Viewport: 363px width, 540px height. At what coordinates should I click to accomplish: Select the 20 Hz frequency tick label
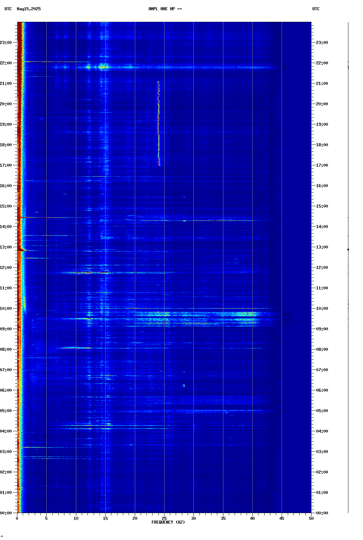pyautogui.click(x=135, y=519)
